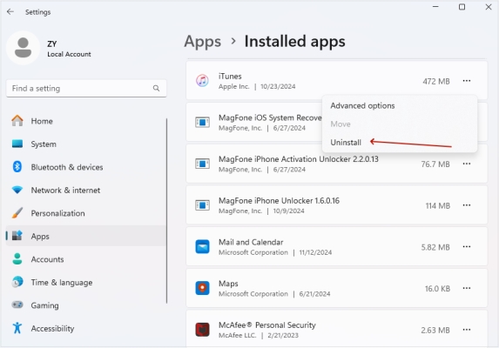Select the iTunes app name
Viewport: 499px width, 348px height.
(x=230, y=77)
